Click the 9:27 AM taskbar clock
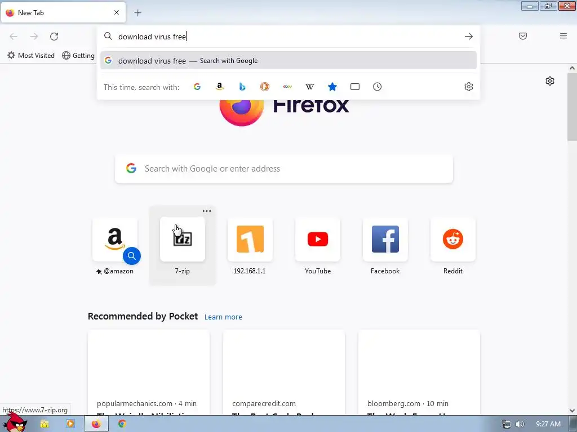577x432 pixels. (x=548, y=424)
